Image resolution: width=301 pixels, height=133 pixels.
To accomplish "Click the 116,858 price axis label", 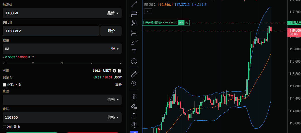I will pos(294,23).
